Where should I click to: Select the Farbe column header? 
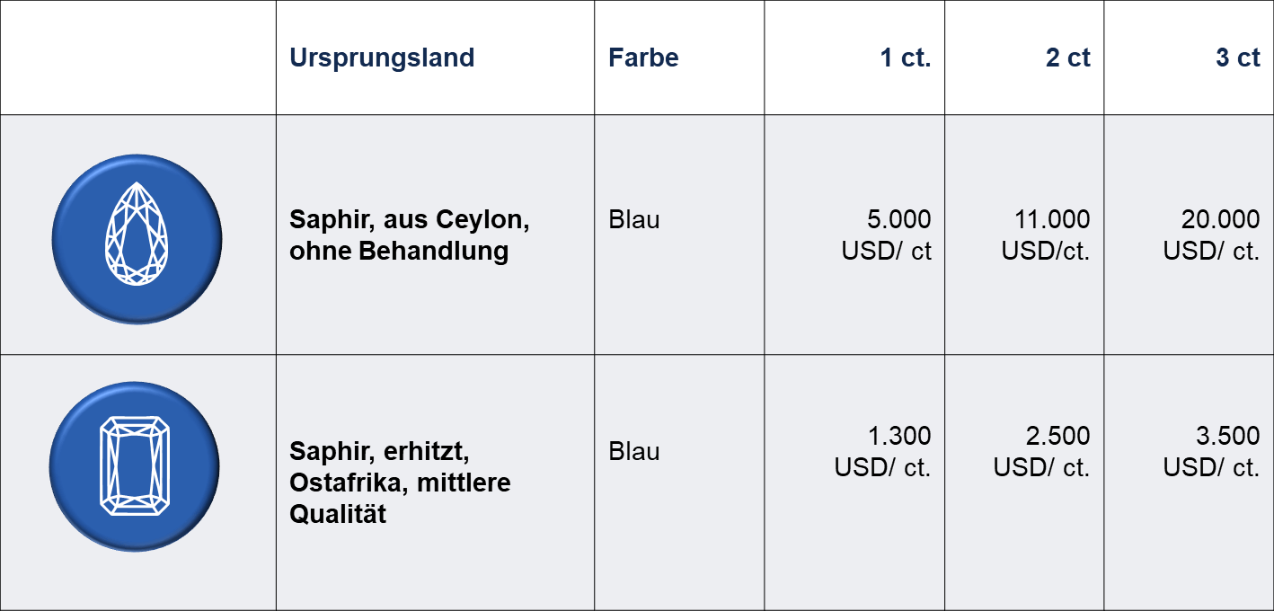point(643,58)
